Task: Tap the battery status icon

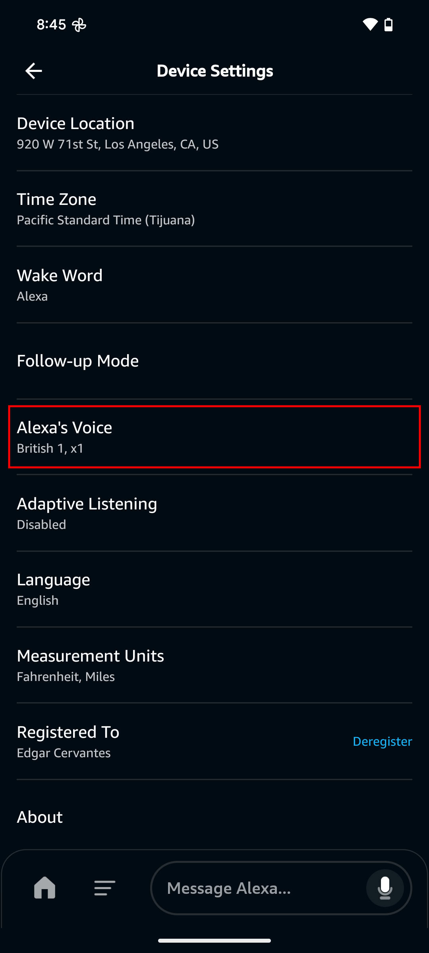Action: (388, 25)
